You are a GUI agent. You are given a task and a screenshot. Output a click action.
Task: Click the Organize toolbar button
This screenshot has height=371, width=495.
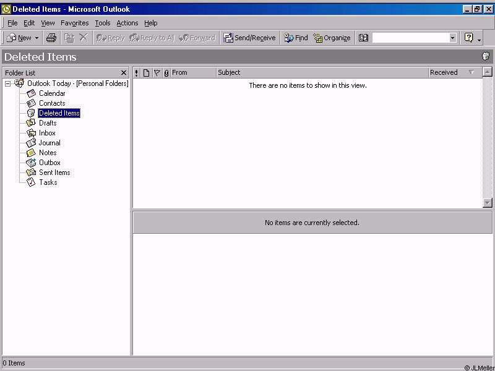[332, 38]
